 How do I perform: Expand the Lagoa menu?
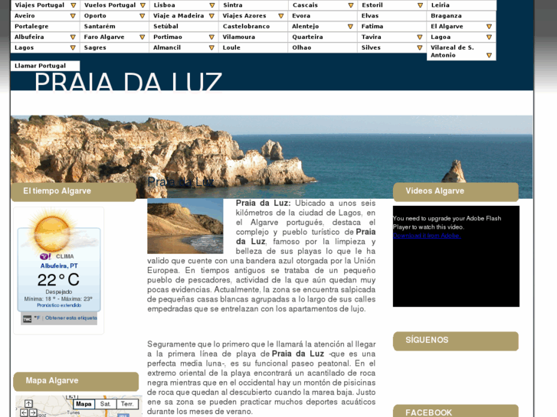pyautogui.click(x=489, y=37)
